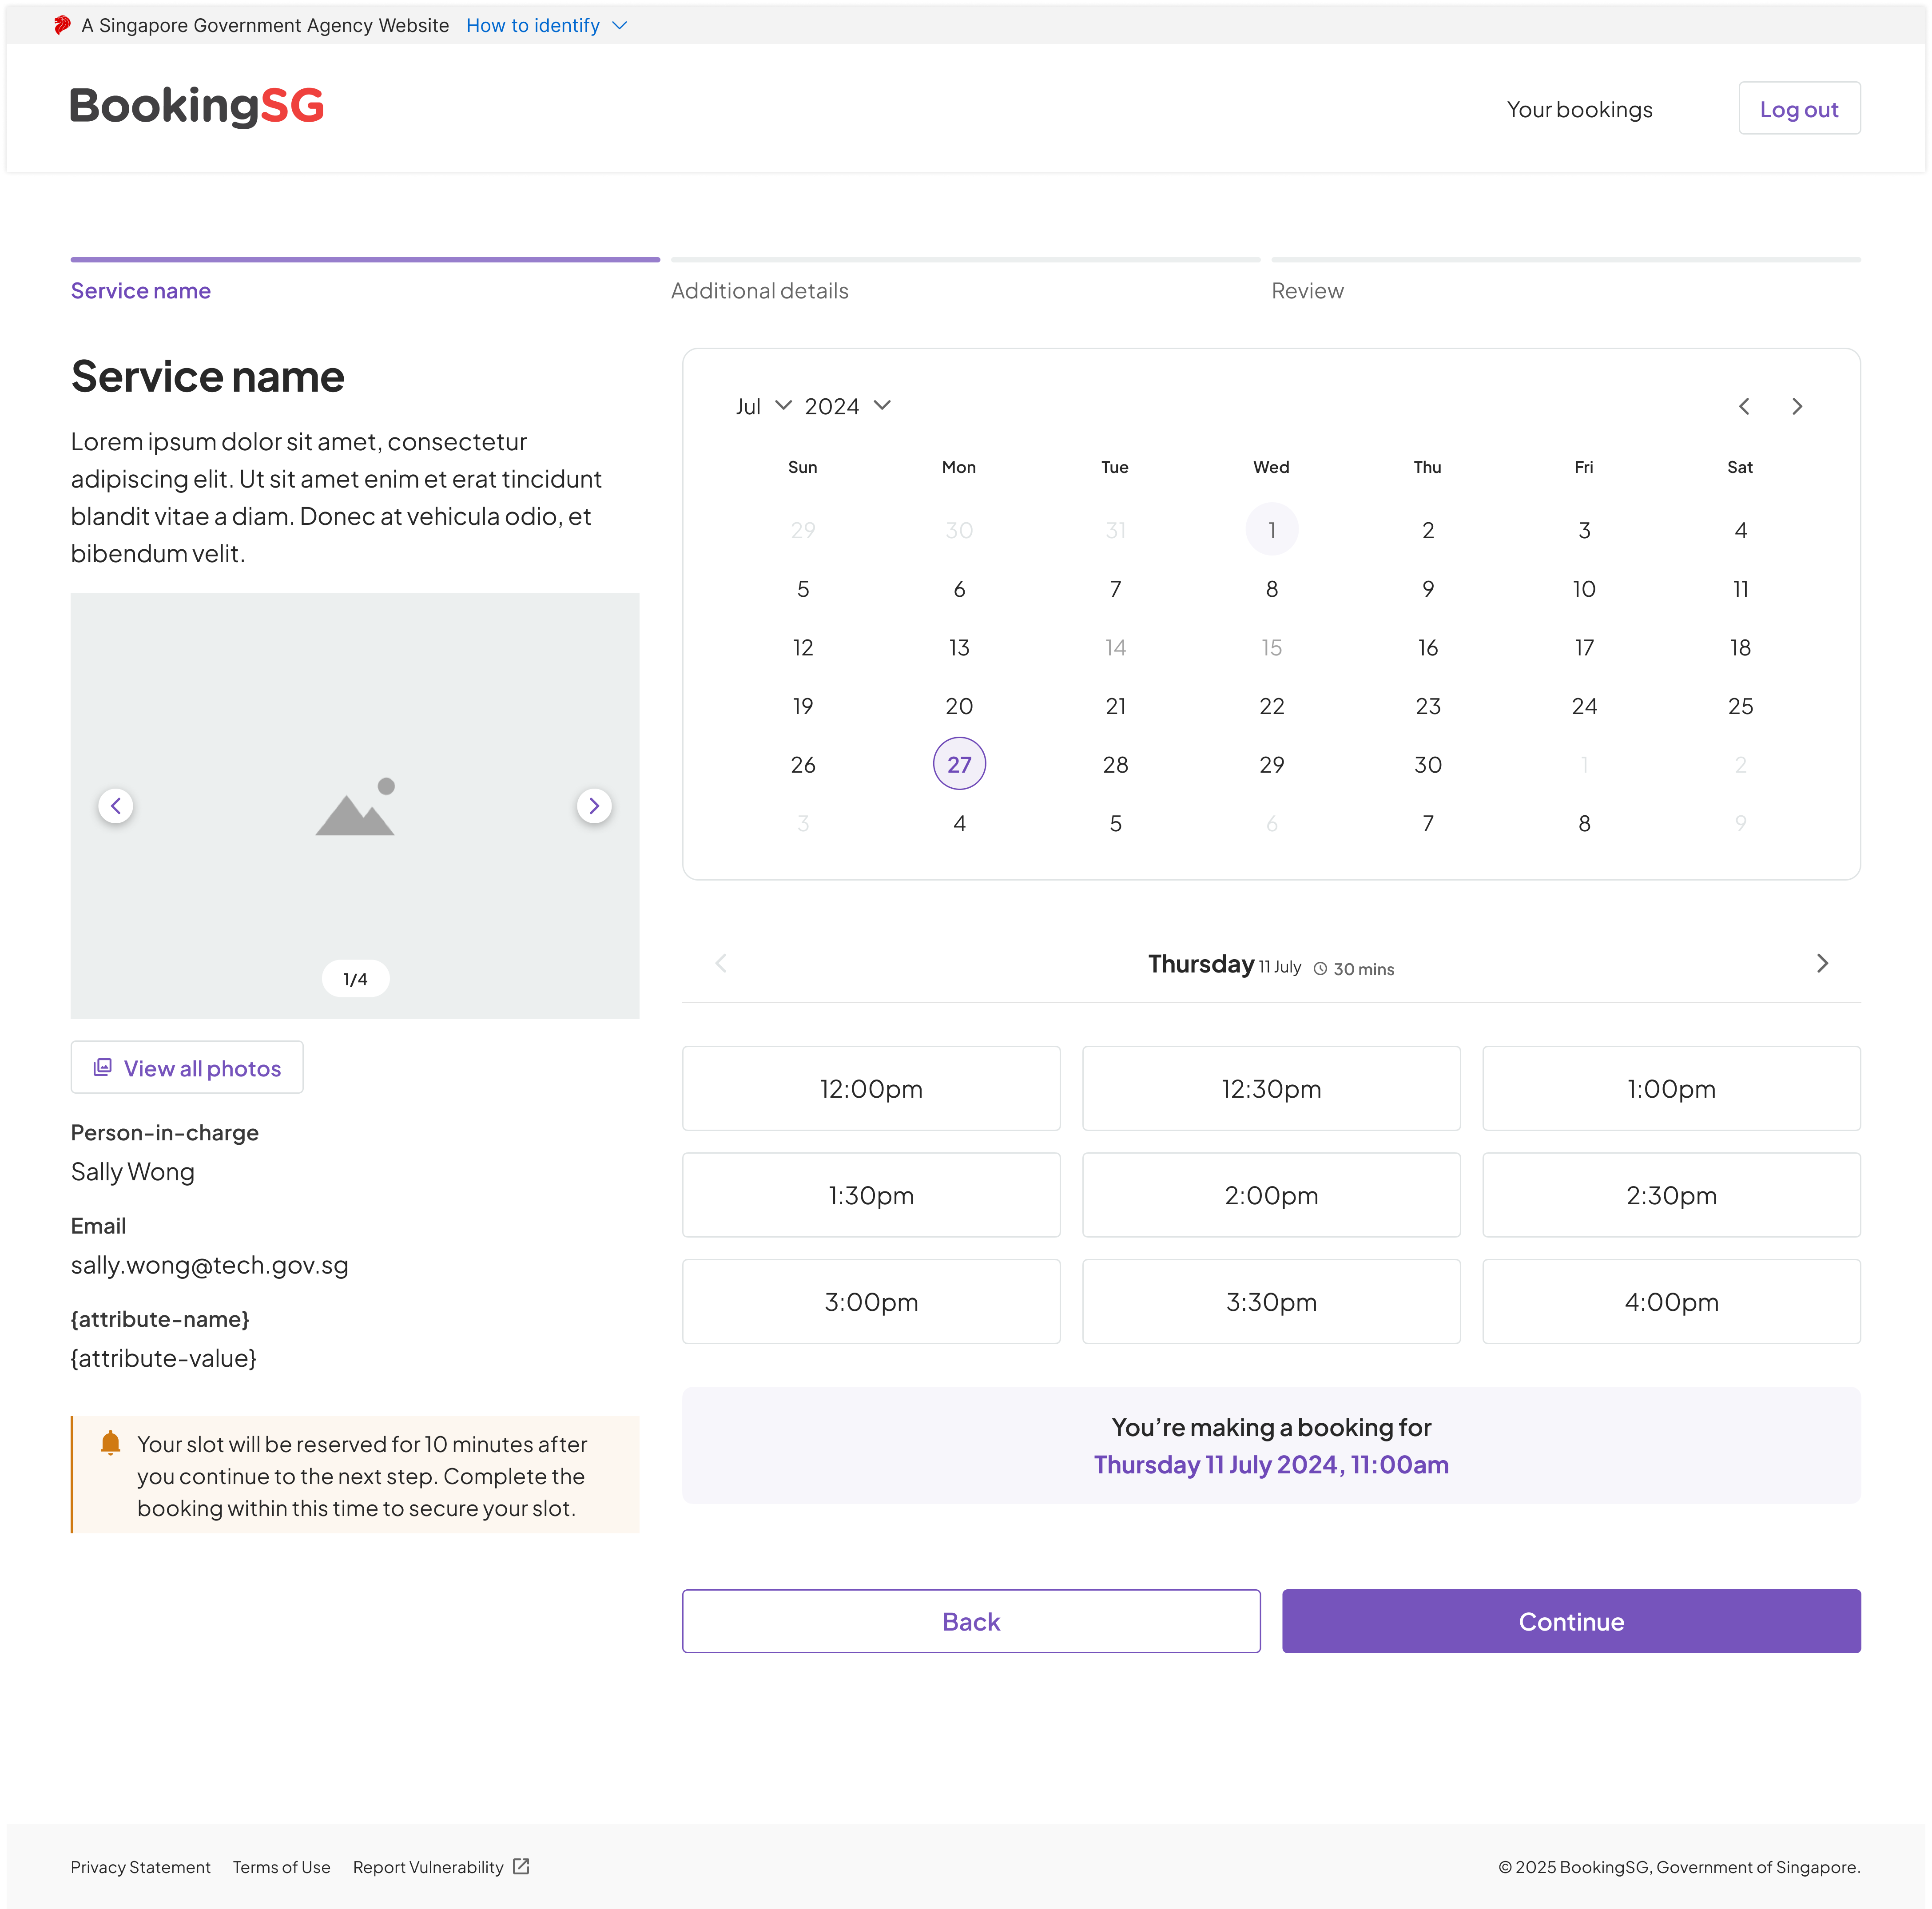The height and width of the screenshot is (1909, 1932).
Task: Click the Continue button
Action: 1571,1621
